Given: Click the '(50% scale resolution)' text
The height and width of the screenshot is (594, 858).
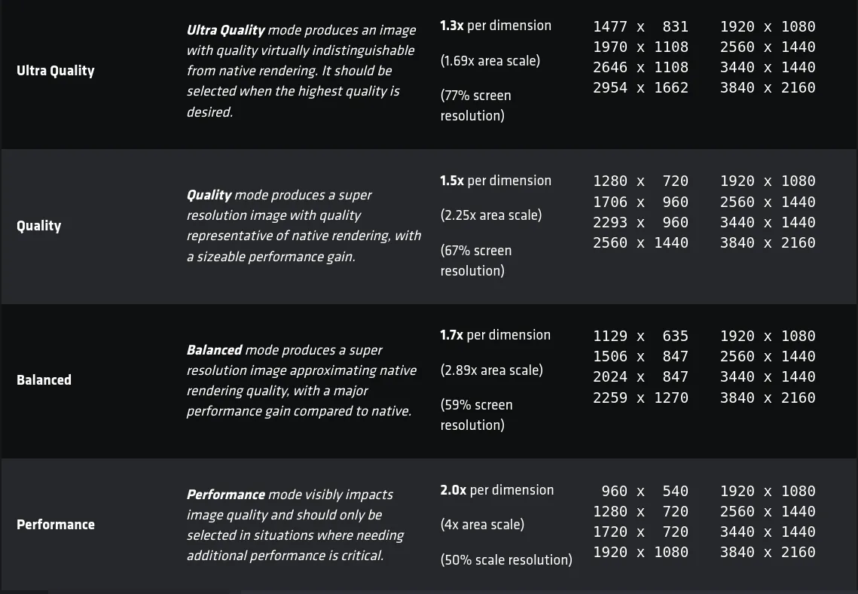Looking at the screenshot, I should coord(506,560).
